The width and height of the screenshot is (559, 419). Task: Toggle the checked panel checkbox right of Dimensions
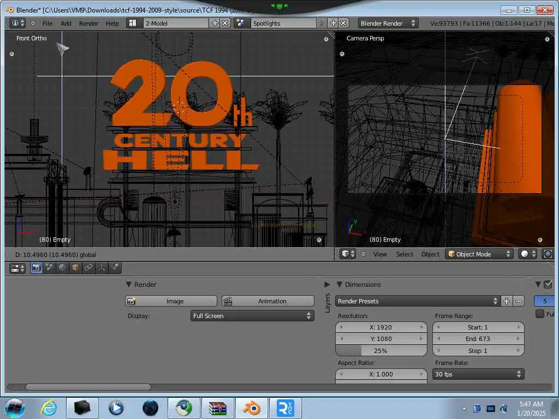[x=548, y=284]
